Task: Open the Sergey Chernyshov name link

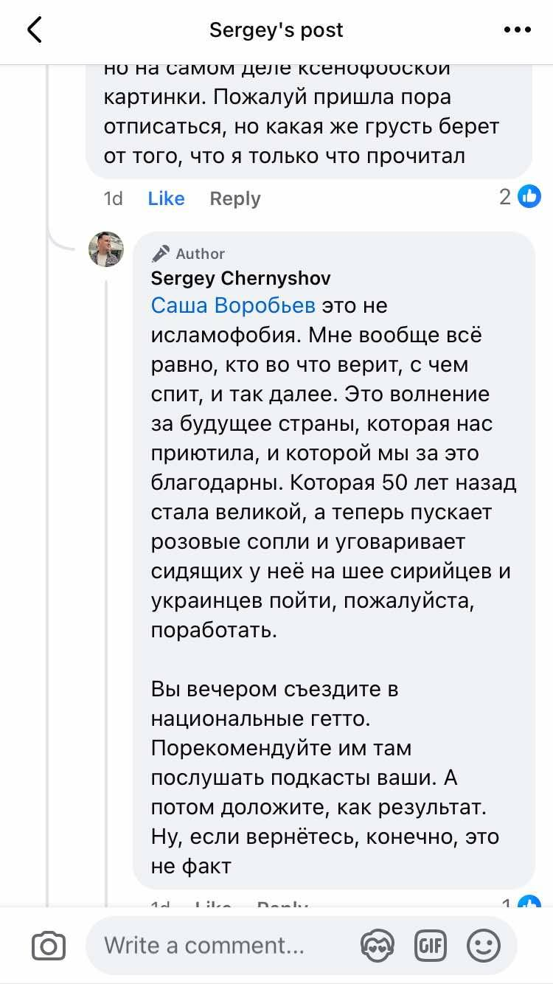Action: pos(240,278)
